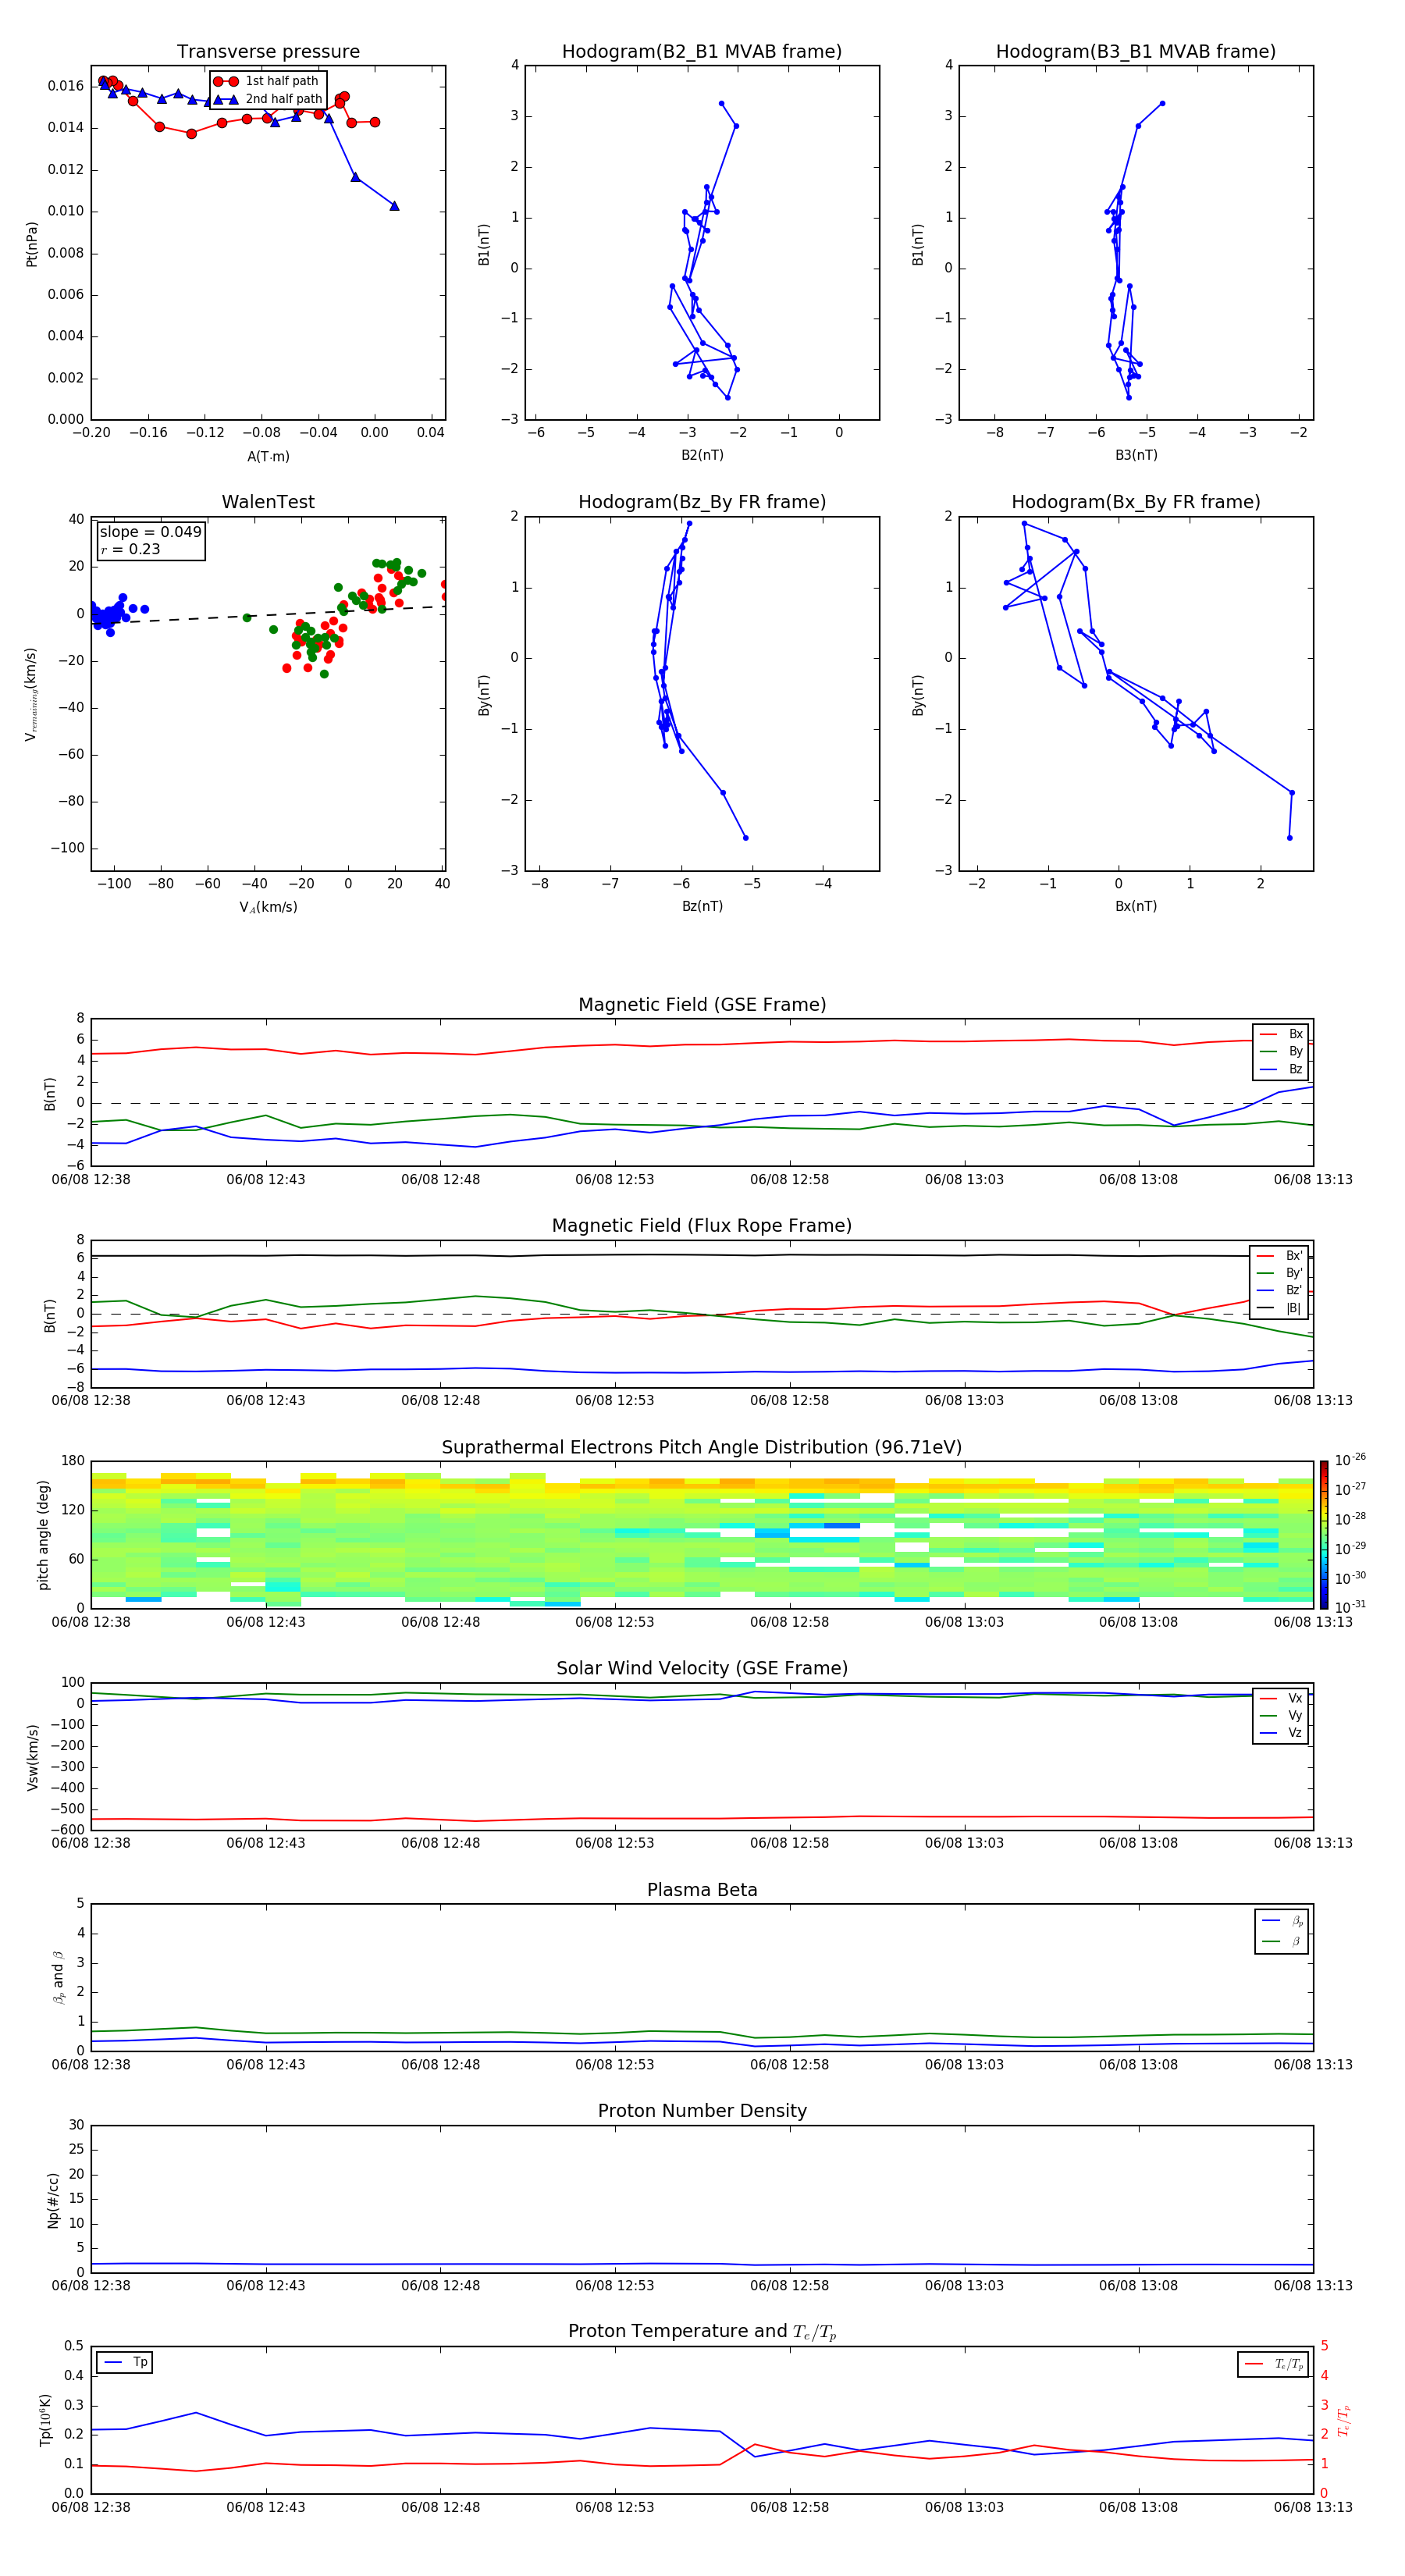
Task: Click the pitch angle spectrogram heatmap
Action: click(x=702, y=1535)
